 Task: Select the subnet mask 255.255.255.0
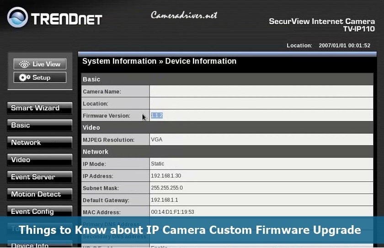coord(167,188)
